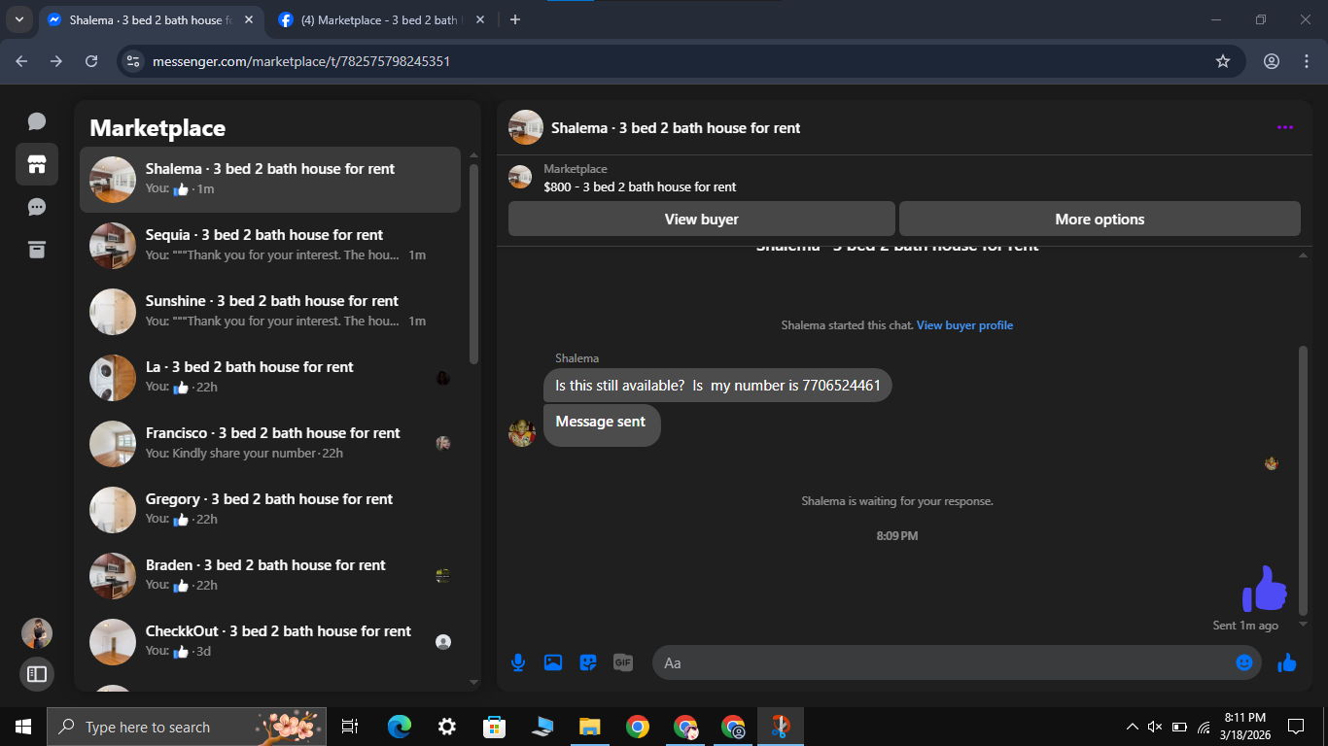
Task: Click the listing thumbnail in chat header
Action: pos(526,127)
